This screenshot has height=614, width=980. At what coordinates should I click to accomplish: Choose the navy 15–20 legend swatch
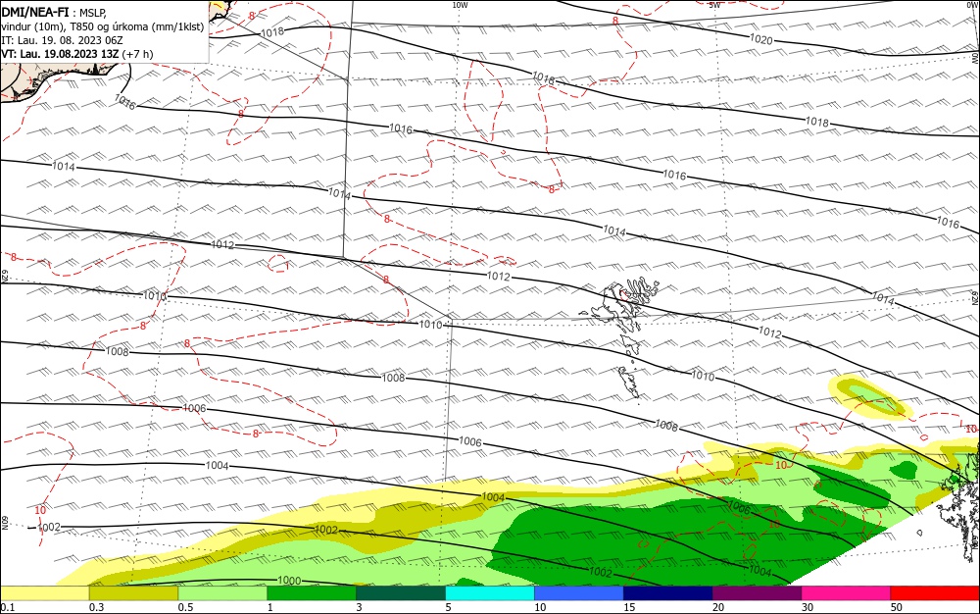click(x=668, y=593)
